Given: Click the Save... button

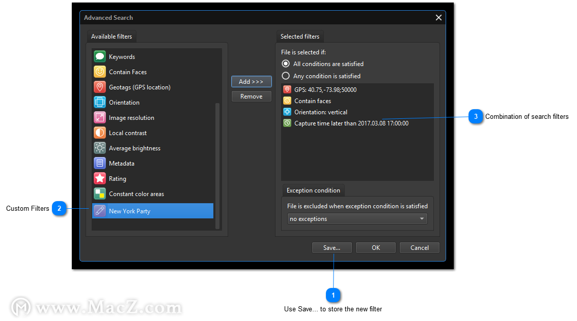Looking at the screenshot, I should pos(332,248).
